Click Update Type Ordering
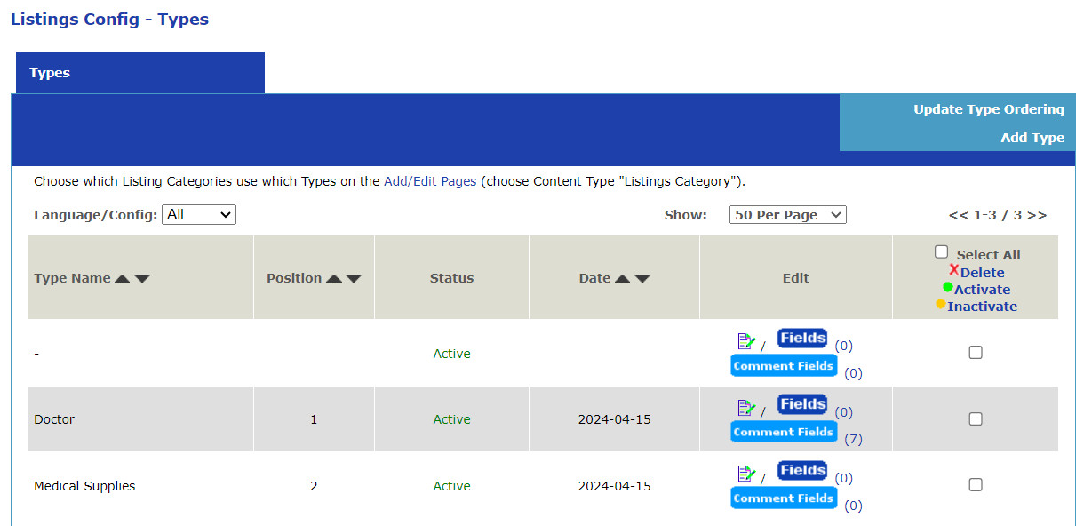The image size is (1076, 526). (x=988, y=109)
